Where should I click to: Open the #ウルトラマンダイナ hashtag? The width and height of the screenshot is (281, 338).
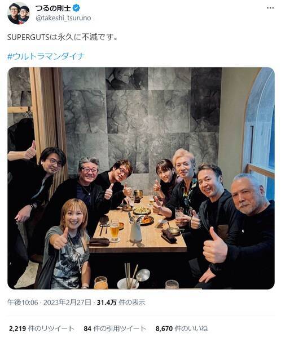pos(46,56)
